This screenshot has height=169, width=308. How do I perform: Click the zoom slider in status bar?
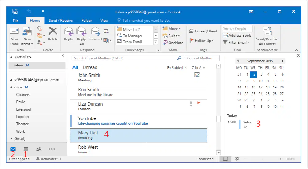tap(263, 159)
